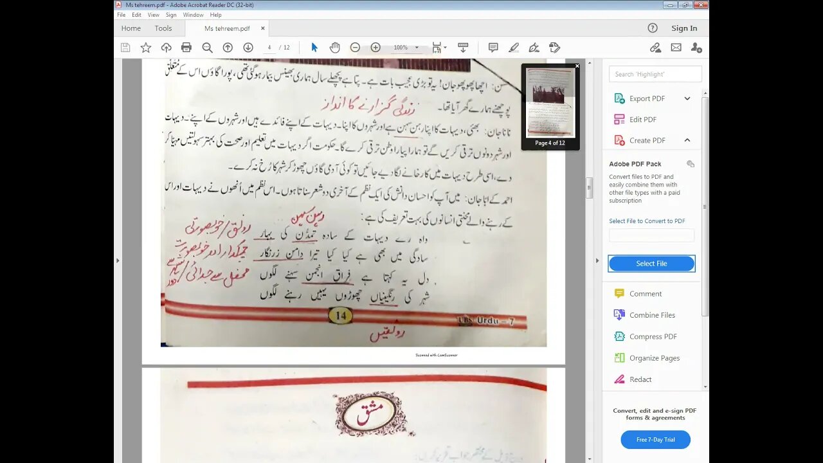The image size is (823, 463).
Task: Star this file with the bookmark icon
Action: click(x=146, y=48)
